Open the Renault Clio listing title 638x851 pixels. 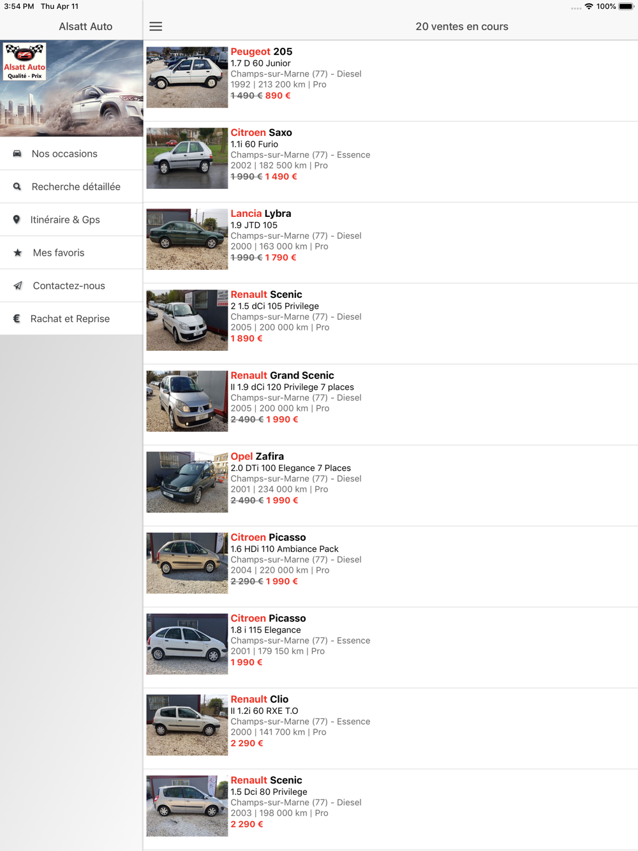[259, 700]
